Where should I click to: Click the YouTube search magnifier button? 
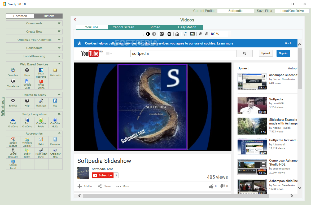pyautogui.click(x=244, y=54)
